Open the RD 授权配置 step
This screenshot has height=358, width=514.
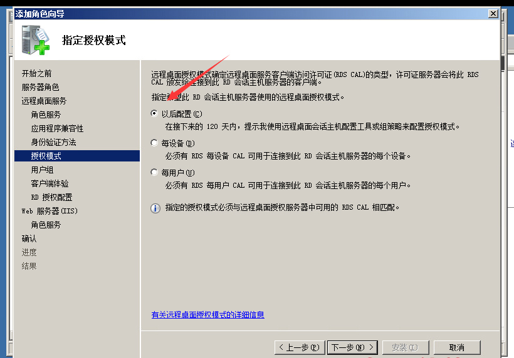point(51,197)
